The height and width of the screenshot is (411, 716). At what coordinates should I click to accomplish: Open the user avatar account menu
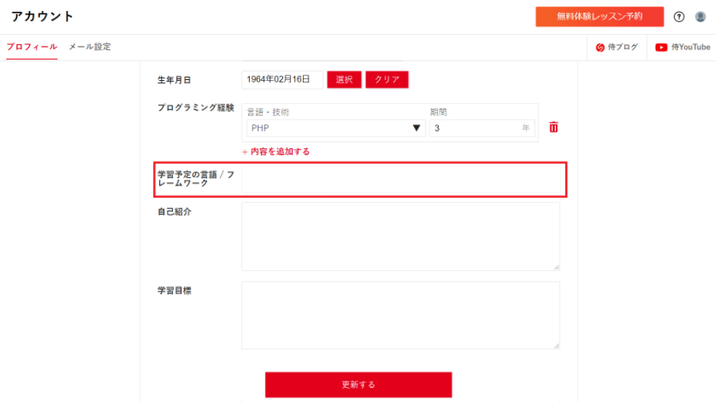click(x=700, y=17)
